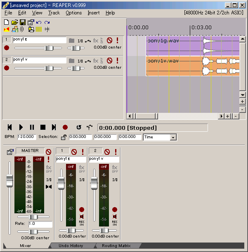Click the master volume fader in mixer
248x252 pixels.
9,180
